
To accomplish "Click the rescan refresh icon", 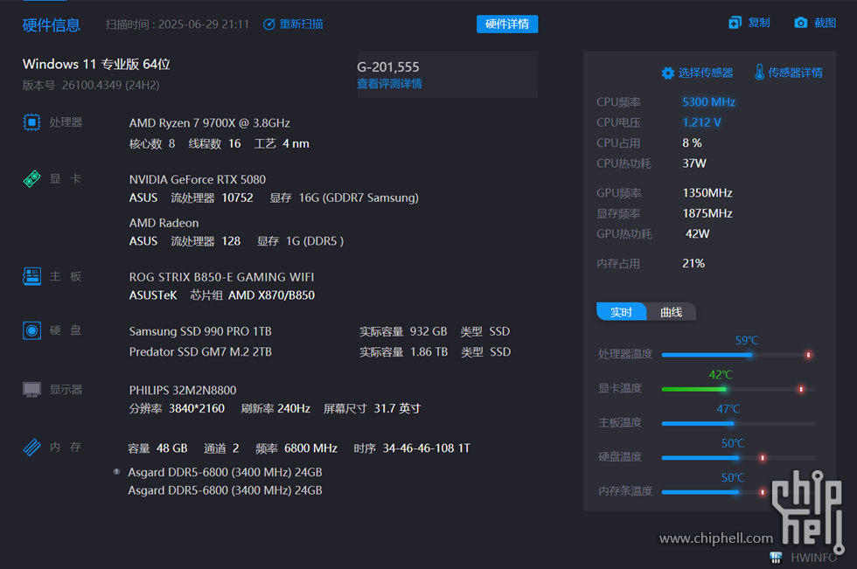I will point(269,24).
